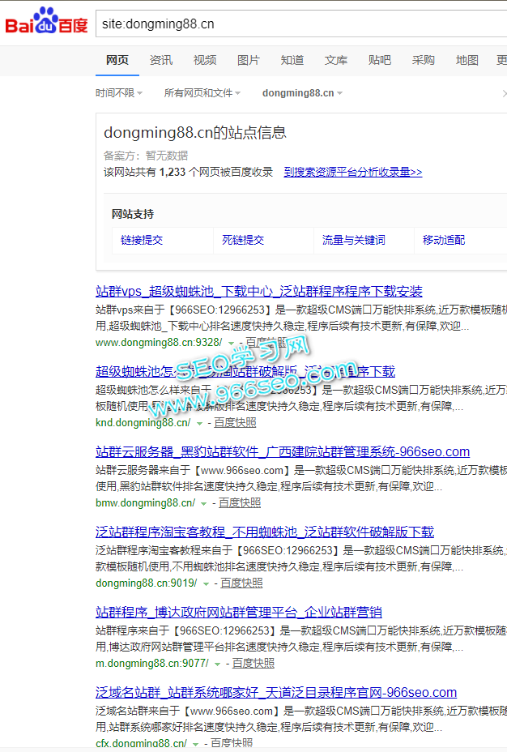Open the 贴吧 tab
This screenshot has width=507, height=752.
tap(380, 61)
